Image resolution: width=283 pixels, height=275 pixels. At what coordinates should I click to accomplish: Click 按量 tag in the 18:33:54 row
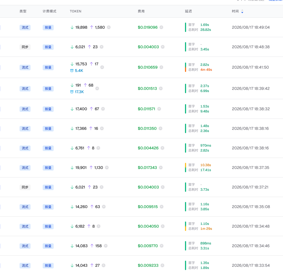coord(48,266)
